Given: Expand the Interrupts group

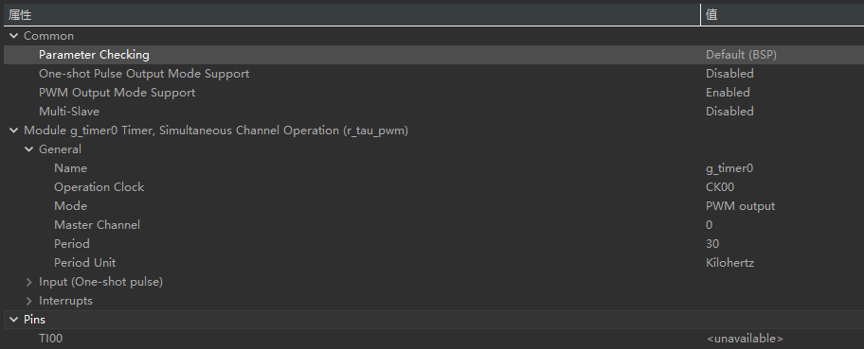Looking at the screenshot, I should 29,301.
